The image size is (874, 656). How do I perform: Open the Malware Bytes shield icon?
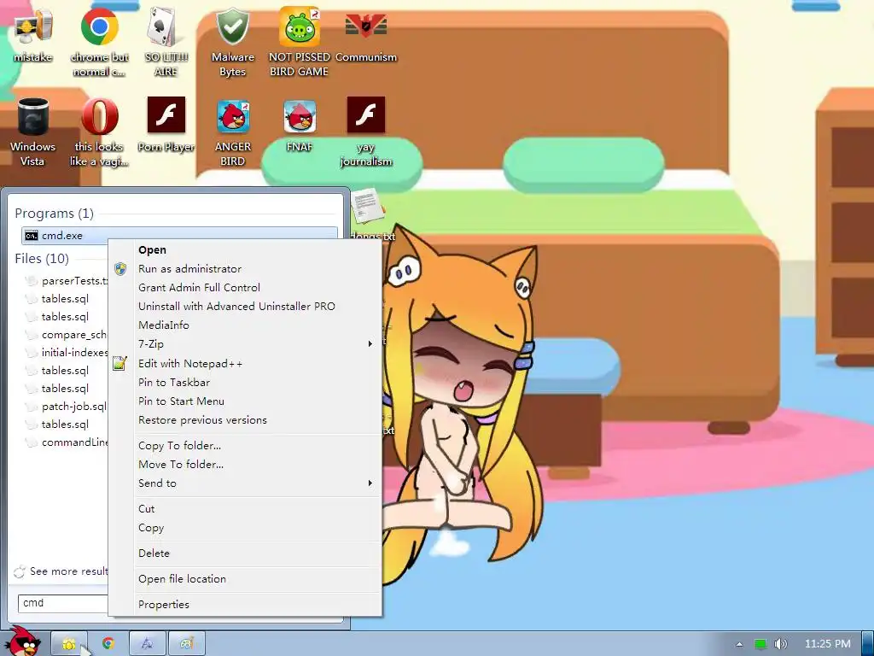click(x=232, y=42)
